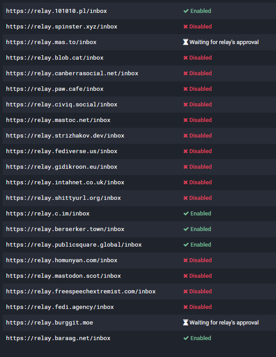Viewport: 276px width, 357px height.
Task: Click the red X icon for relay.paw.cafe
Action: pyautogui.click(x=185, y=89)
